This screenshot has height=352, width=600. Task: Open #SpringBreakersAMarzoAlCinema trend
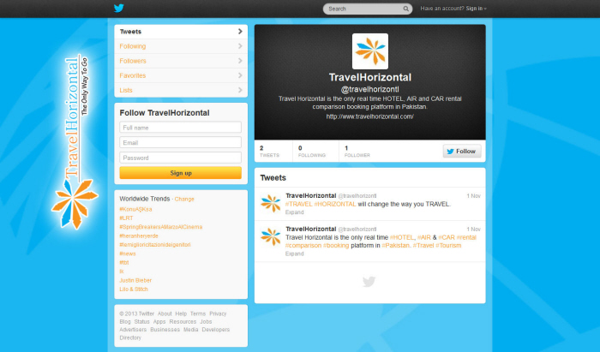click(161, 227)
